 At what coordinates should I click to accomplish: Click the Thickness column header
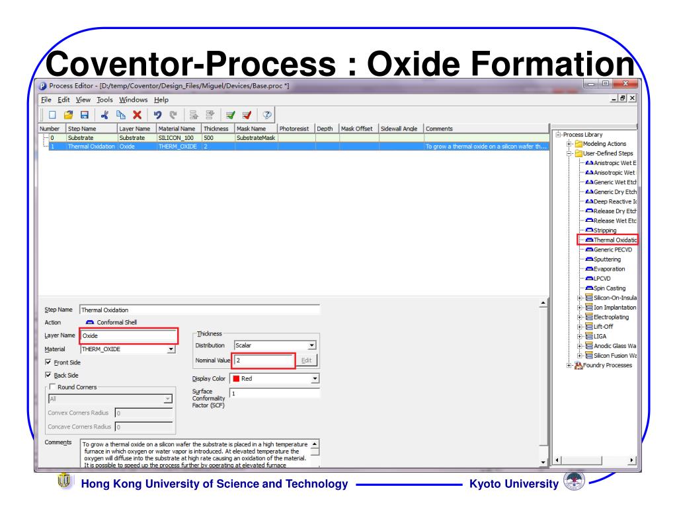pos(218,129)
